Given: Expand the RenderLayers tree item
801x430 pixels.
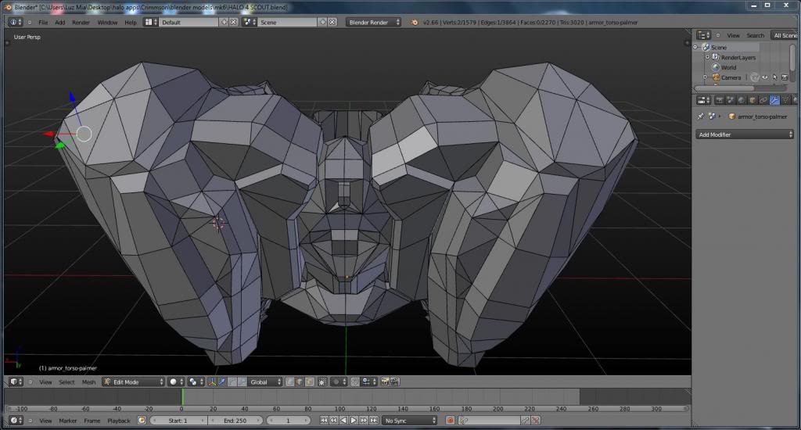Looking at the screenshot, I should (x=708, y=58).
